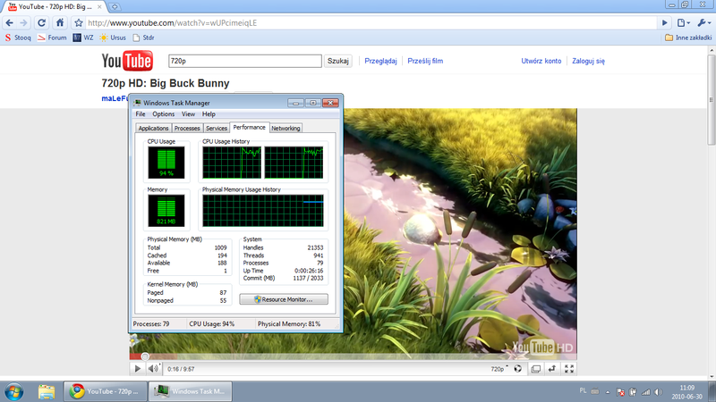Open the Ursus bookmark

click(x=113, y=38)
